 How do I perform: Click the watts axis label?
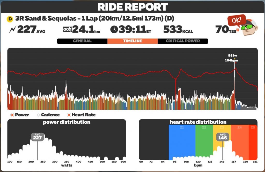[x=67, y=165]
